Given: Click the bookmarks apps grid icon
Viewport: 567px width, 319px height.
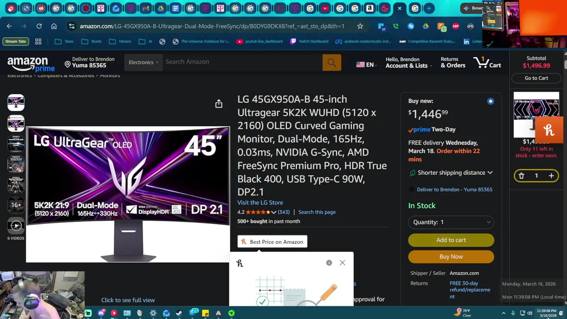Looking at the screenshot, I should pyautogui.click(x=38, y=41).
